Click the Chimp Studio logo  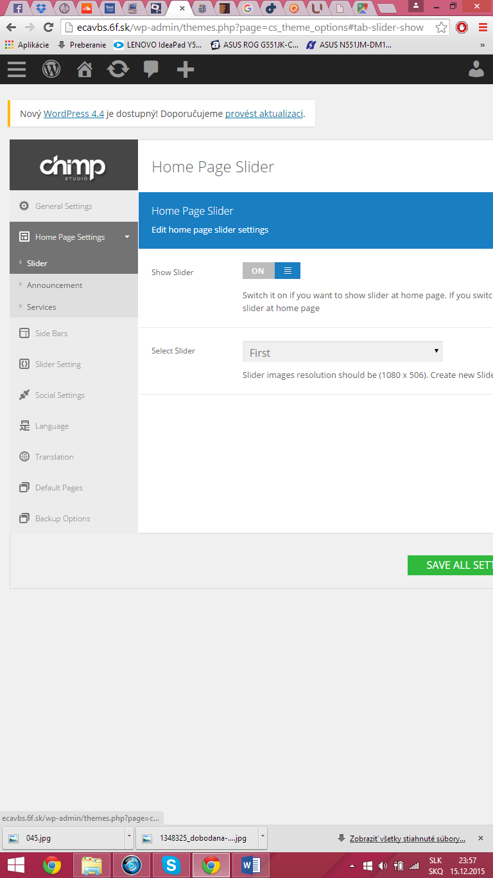pos(73,167)
